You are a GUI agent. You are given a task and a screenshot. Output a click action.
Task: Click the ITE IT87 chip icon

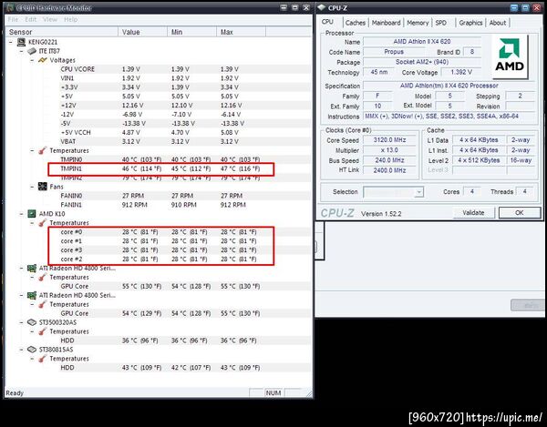pos(32,51)
